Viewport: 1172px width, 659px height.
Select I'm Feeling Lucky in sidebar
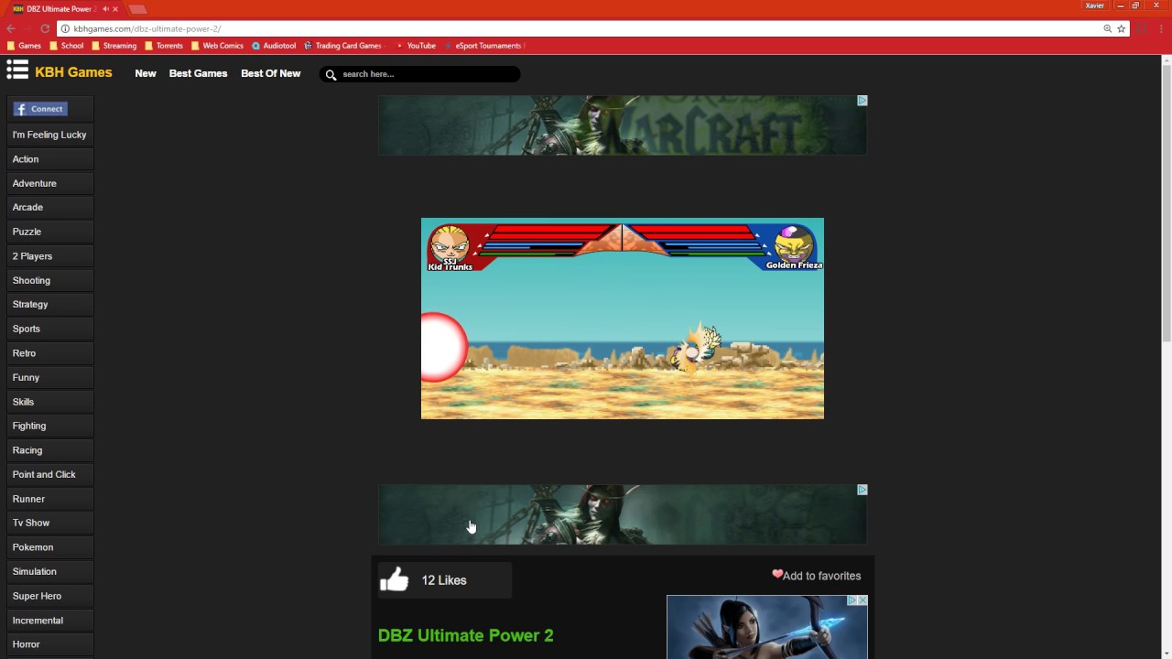point(49,135)
